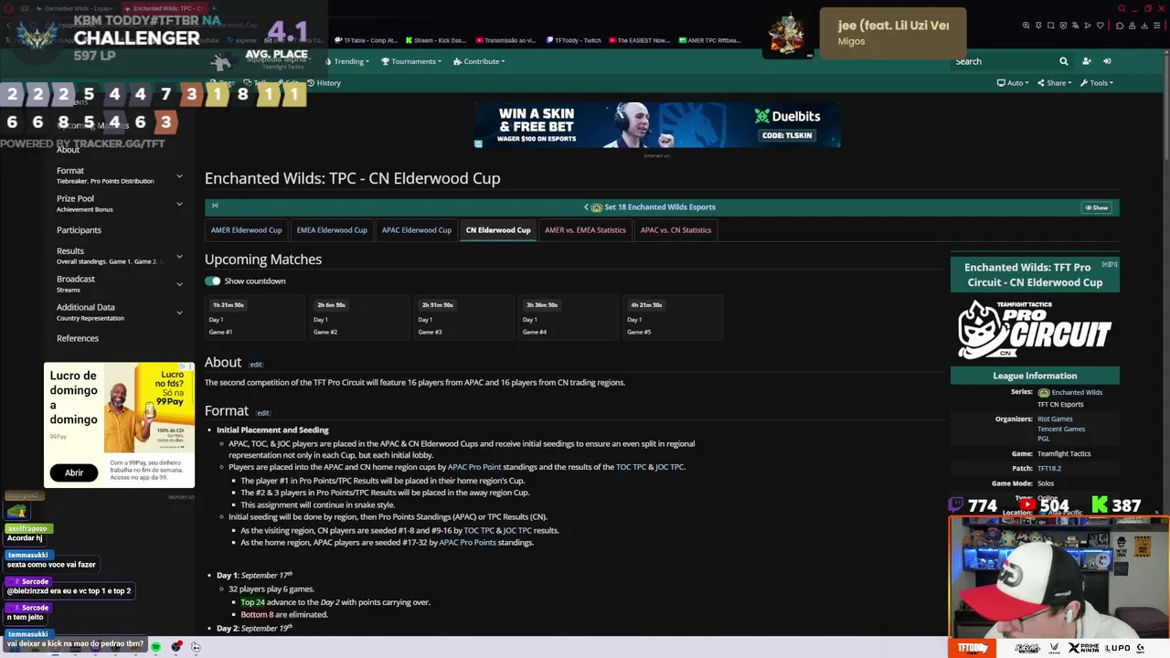The width and height of the screenshot is (1170, 658).
Task: Click the TFT18.2 patch link
Action: tap(1049, 468)
